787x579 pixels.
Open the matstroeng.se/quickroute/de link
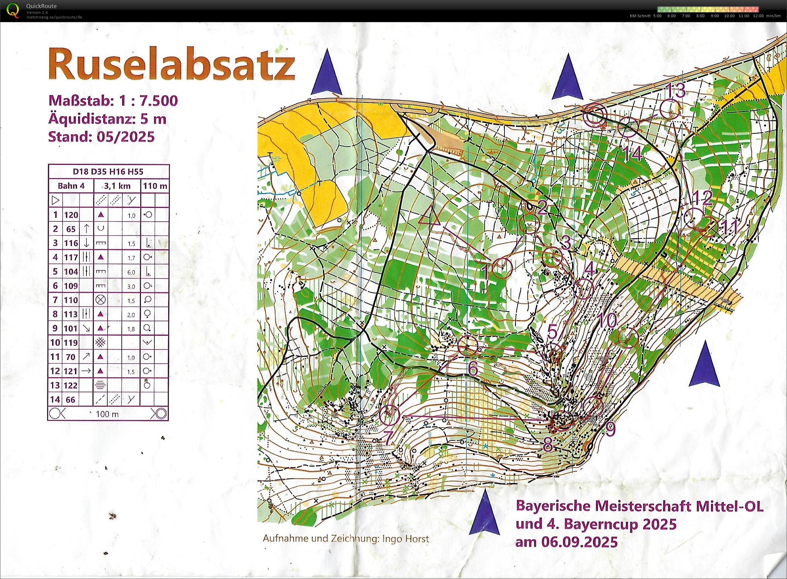point(54,17)
